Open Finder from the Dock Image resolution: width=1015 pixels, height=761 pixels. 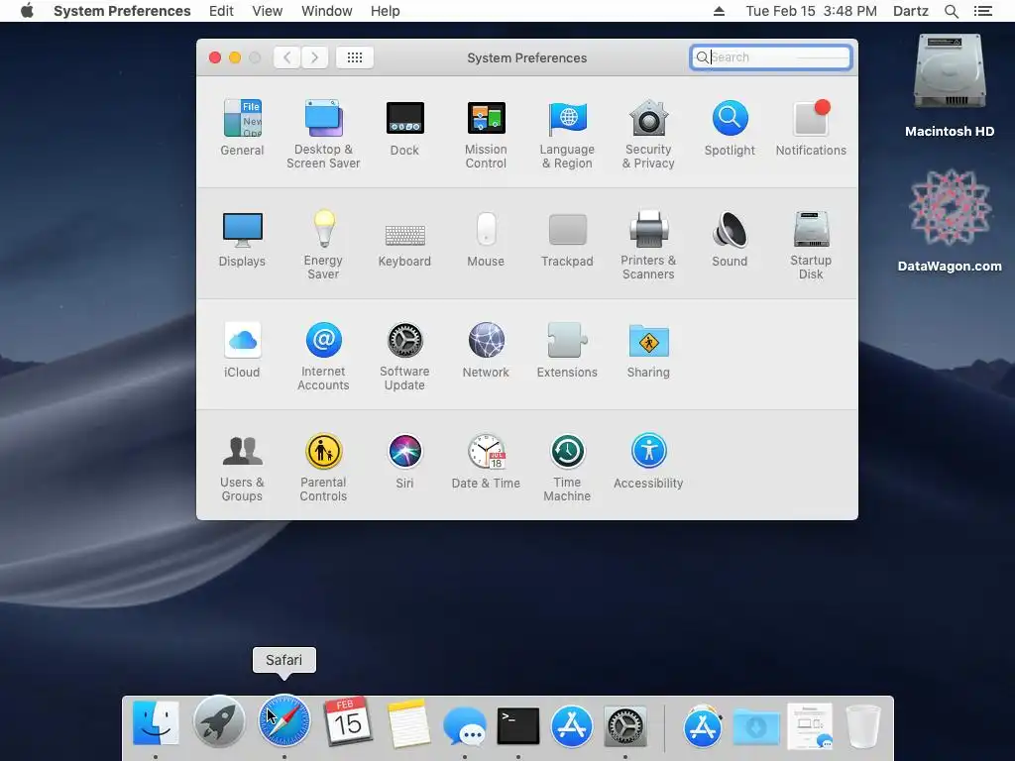tap(156, 722)
